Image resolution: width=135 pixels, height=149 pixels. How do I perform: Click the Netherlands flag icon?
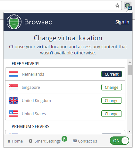point(13,74)
